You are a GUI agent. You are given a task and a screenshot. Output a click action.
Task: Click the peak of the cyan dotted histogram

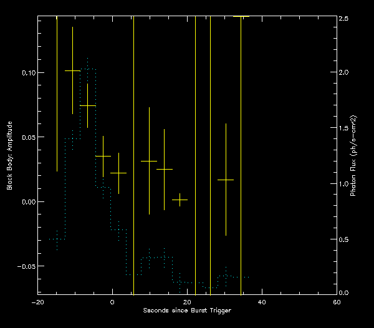pos(88,69)
